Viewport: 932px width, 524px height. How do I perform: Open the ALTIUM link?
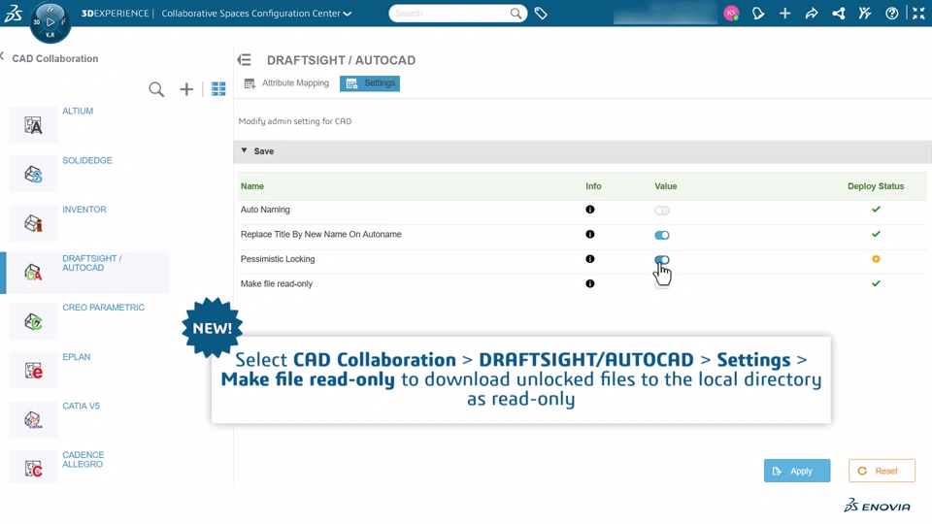tap(78, 111)
